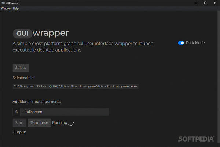220x147 pixels.
Task: Focus the additional input arguments field
Action: pyautogui.click(x=65, y=112)
